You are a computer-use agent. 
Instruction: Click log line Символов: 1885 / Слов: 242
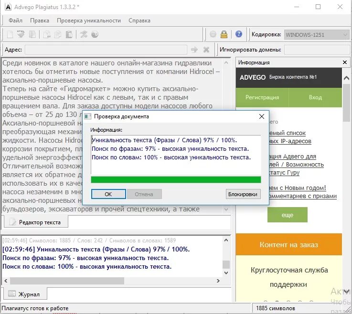click(x=89, y=241)
